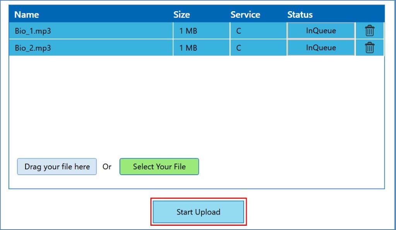Click the Drag your file here box

(x=57, y=167)
